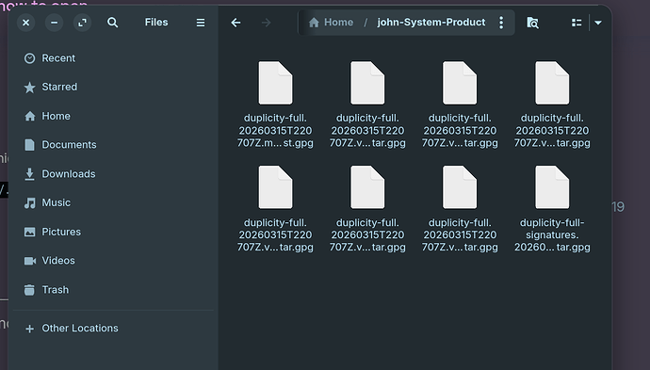Open the Files hamburger main menu
Image resolution: width=650 pixels, height=370 pixels.
click(x=201, y=23)
